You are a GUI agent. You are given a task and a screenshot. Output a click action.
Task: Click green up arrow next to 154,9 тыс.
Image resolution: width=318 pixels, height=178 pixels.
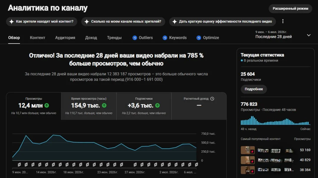point(104,105)
